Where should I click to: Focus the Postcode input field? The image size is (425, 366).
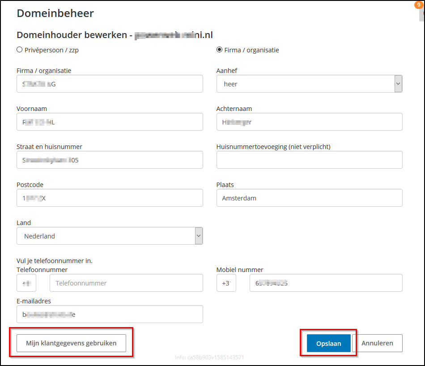[x=110, y=198]
